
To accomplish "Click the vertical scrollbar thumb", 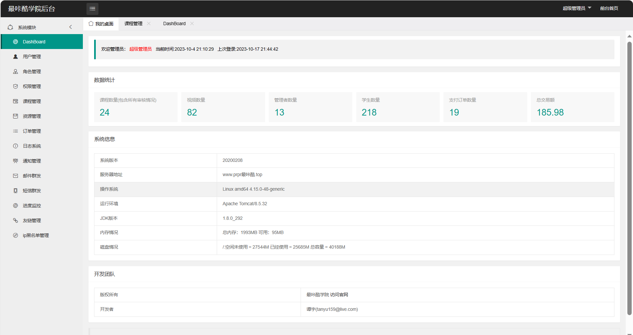I will coord(629,178).
